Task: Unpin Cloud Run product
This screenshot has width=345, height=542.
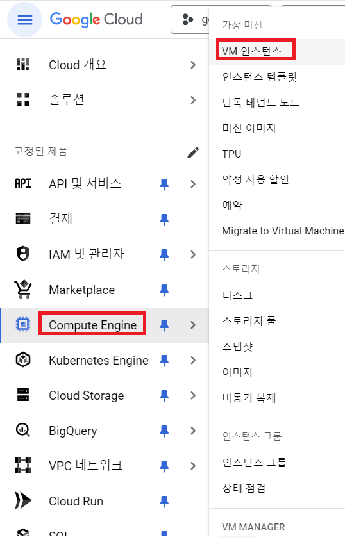Action: point(164,502)
